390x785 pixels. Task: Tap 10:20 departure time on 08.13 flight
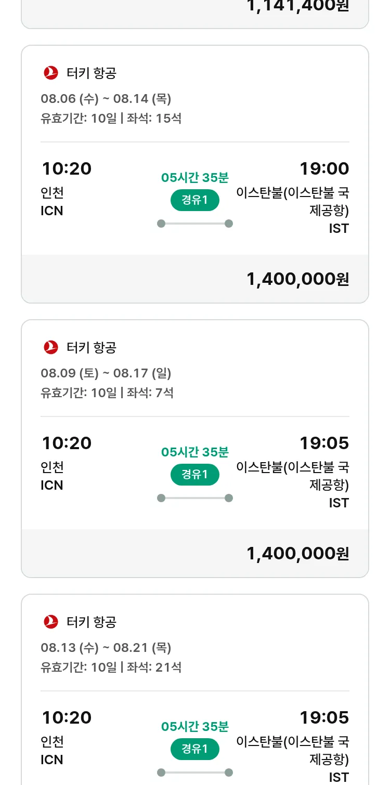[x=67, y=717]
